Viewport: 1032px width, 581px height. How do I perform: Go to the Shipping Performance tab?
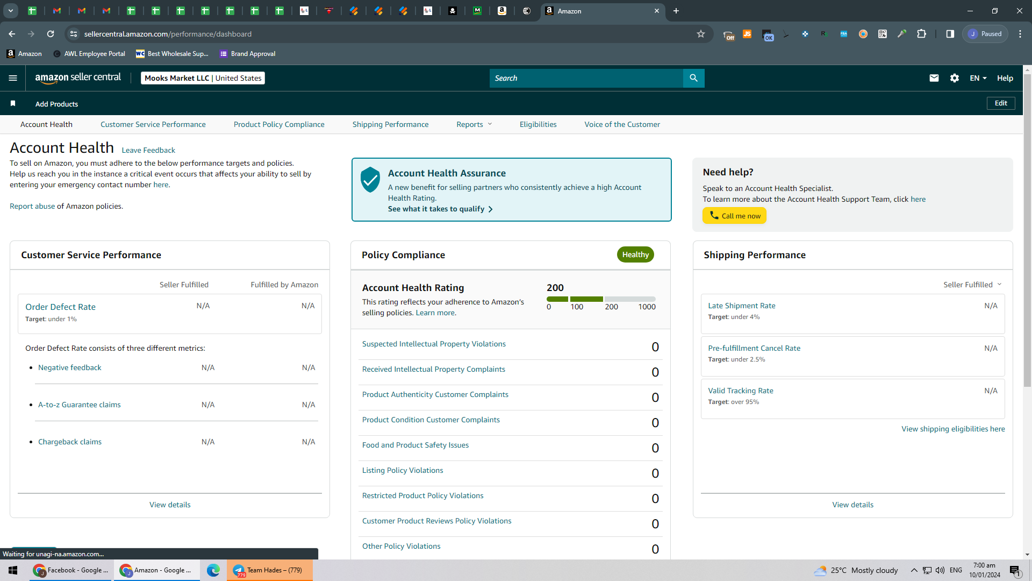pos(391,124)
